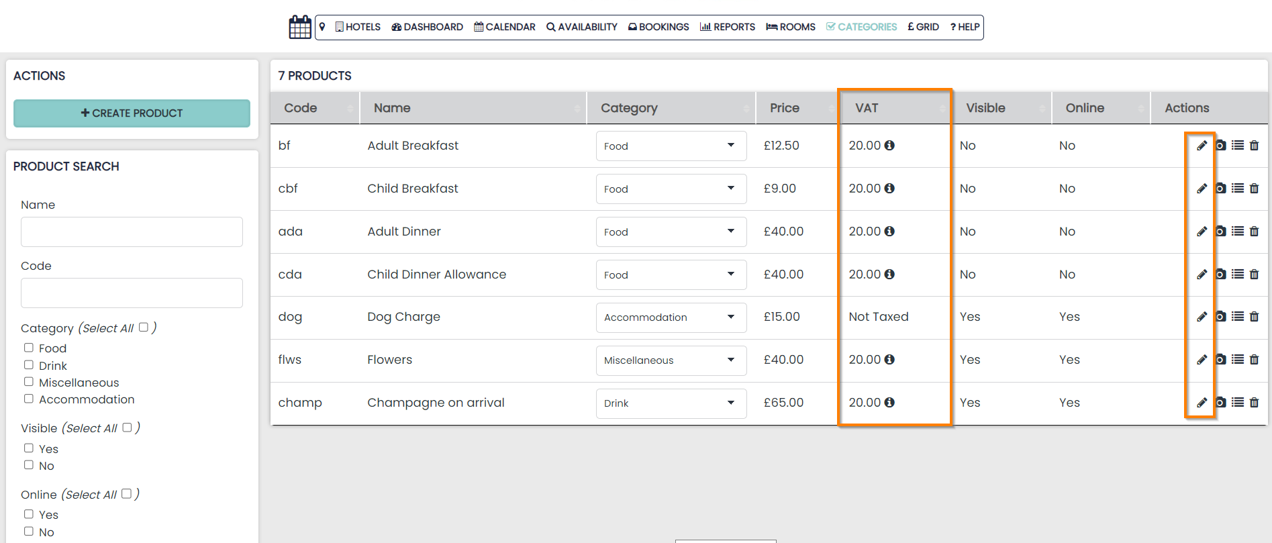The width and height of the screenshot is (1272, 543).
Task: Delete the Child Dinner Allowance product via trash icon
Action: pos(1254,275)
